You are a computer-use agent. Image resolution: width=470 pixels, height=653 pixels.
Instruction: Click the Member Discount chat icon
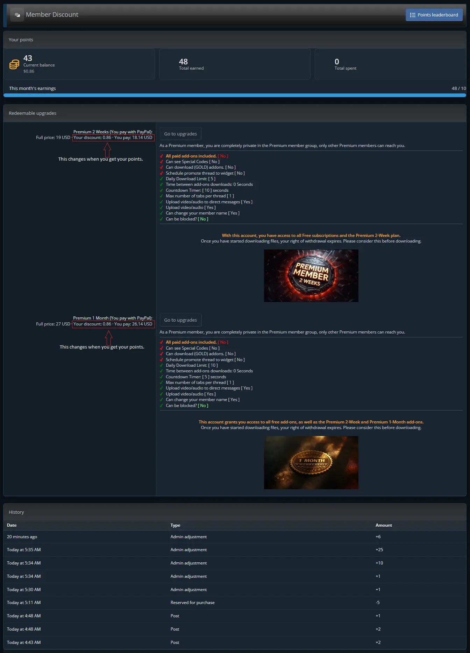(x=17, y=15)
